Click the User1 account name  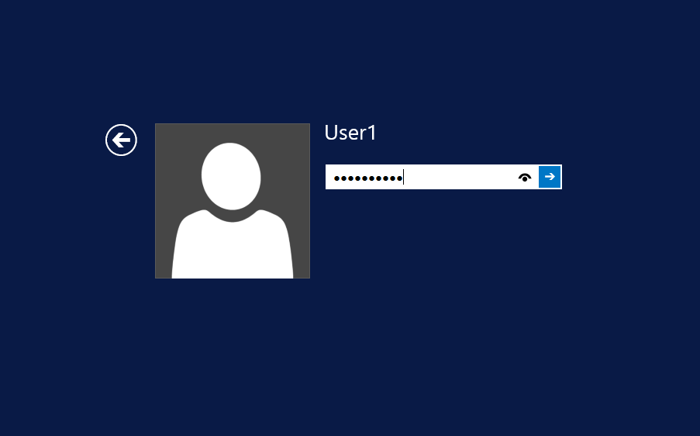click(350, 133)
